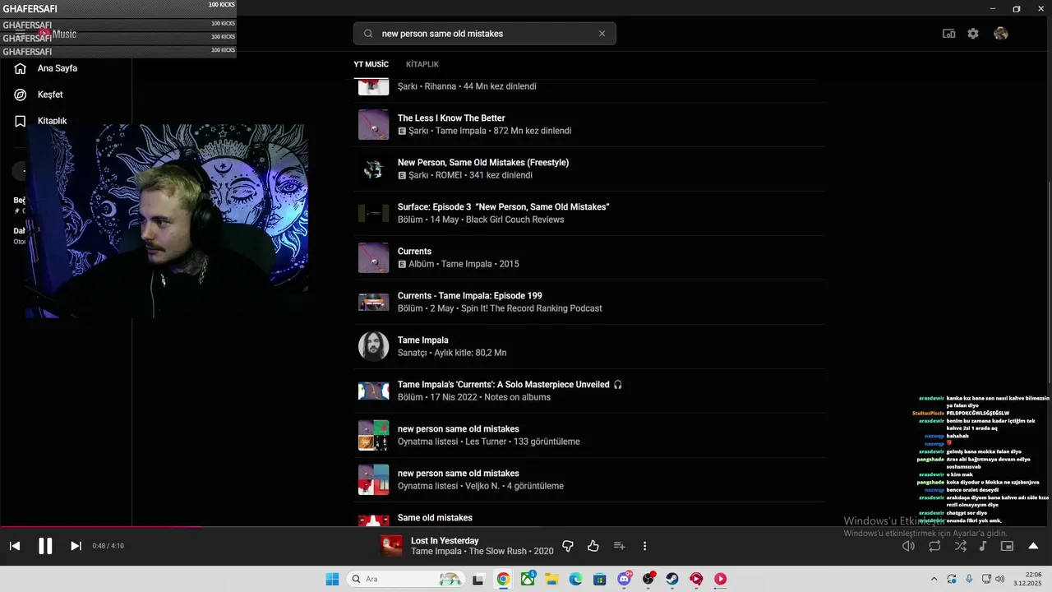Focus the search field with query text
Viewport: 1052px width, 592px height.
coord(485,34)
